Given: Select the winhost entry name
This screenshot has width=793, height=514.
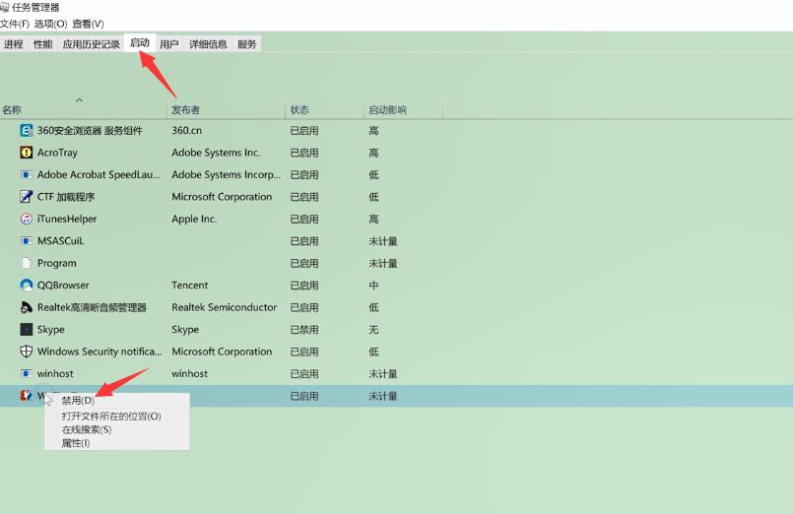Looking at the screenshot, I should point(55,373).
